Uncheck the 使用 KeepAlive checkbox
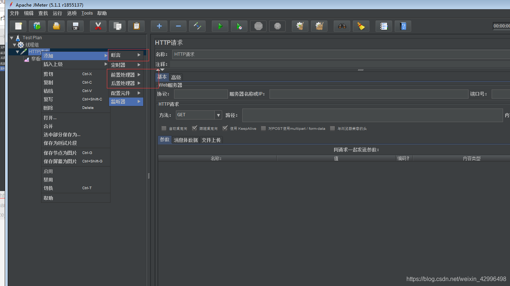 [225, 128]
